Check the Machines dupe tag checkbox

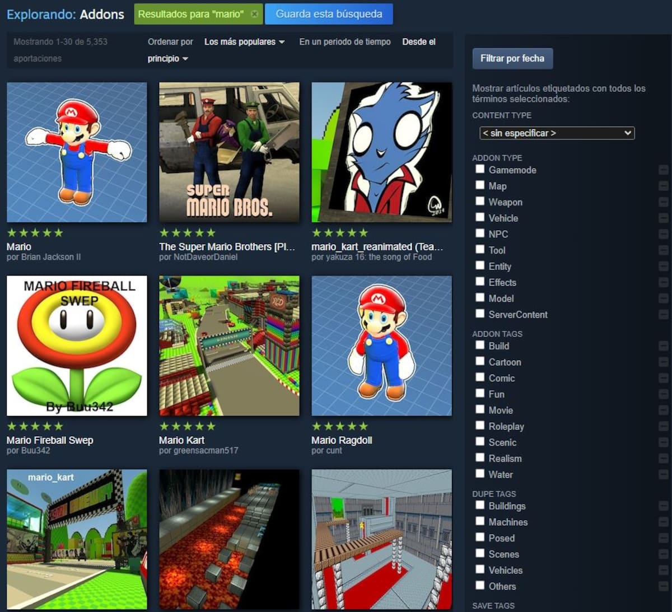tap(480, 521)
